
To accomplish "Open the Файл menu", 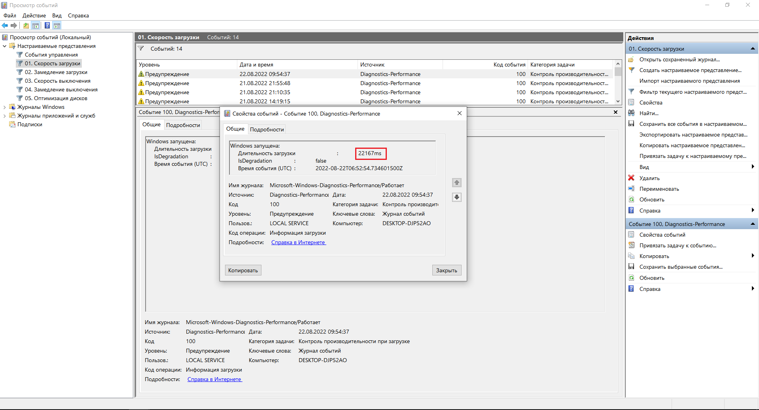I will [10, 15].
